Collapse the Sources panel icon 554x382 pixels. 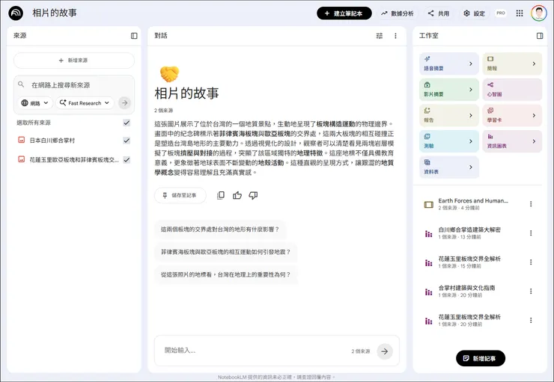(134, 36)
